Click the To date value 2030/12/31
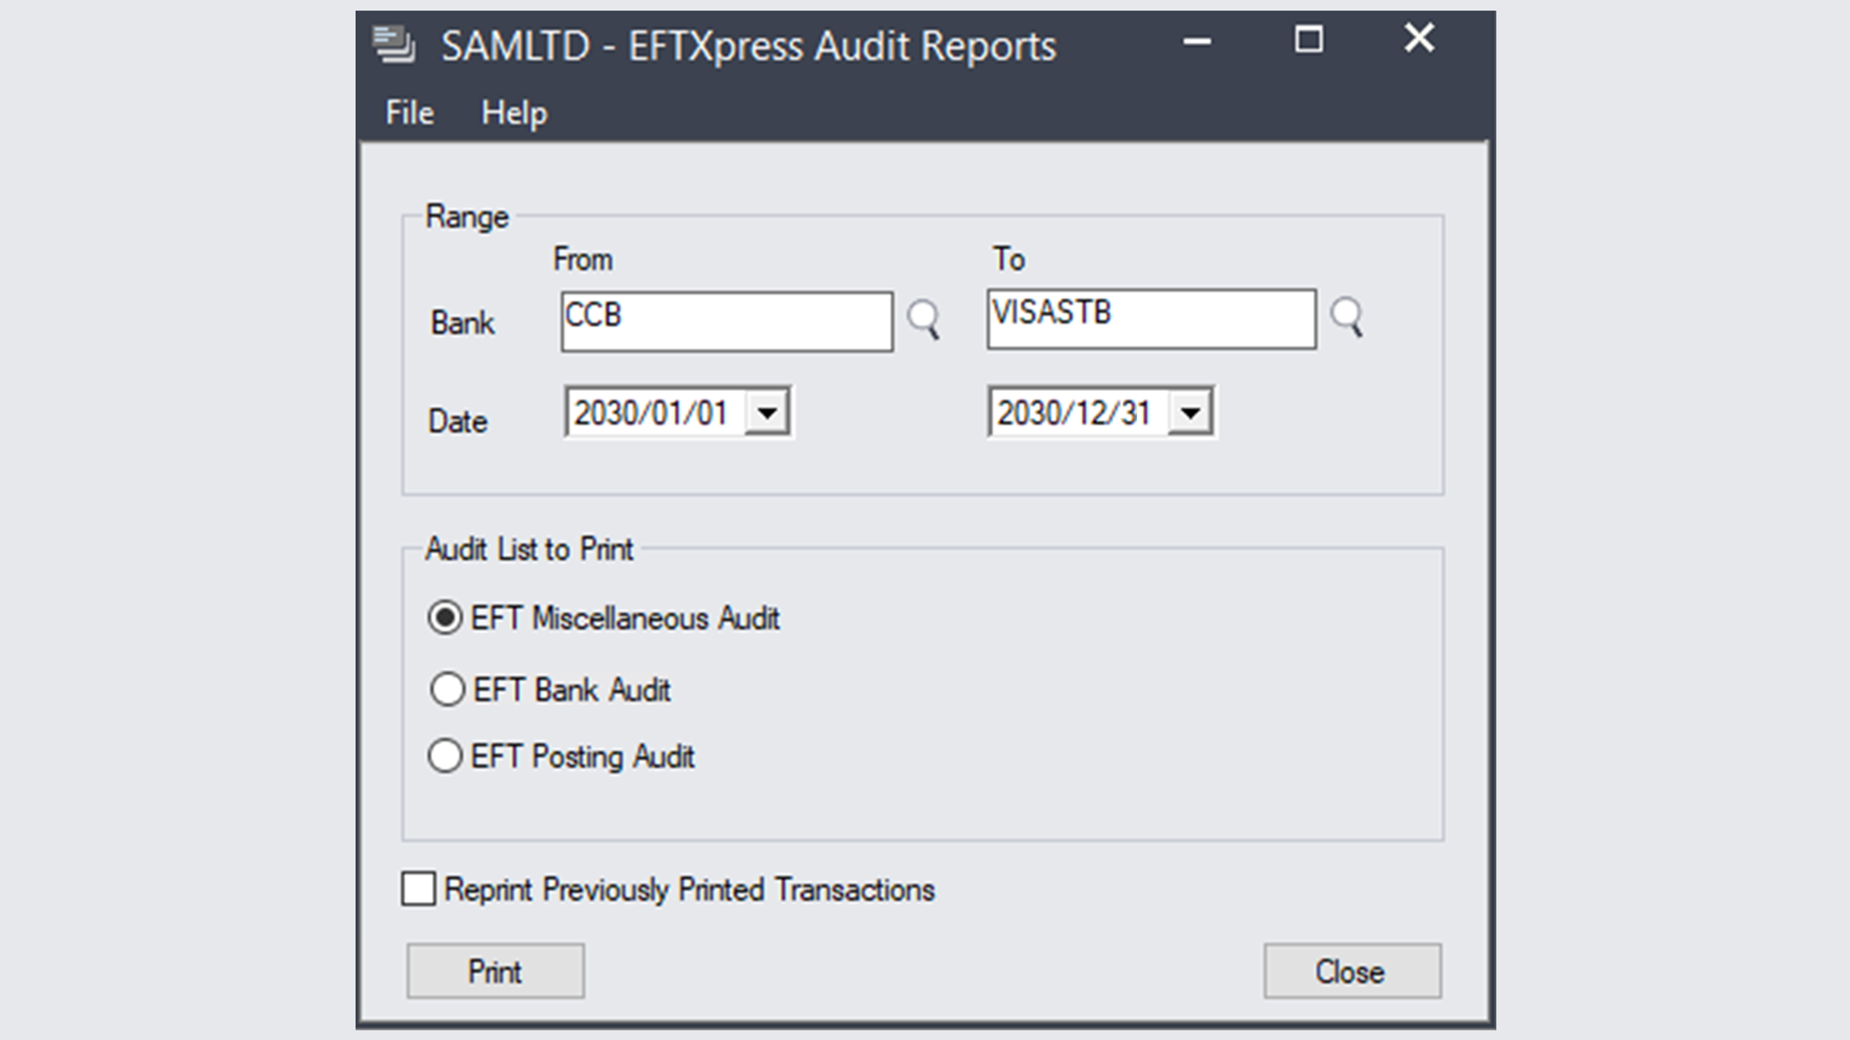The image size is (1850, 1040). click(x=1074, y=411)
